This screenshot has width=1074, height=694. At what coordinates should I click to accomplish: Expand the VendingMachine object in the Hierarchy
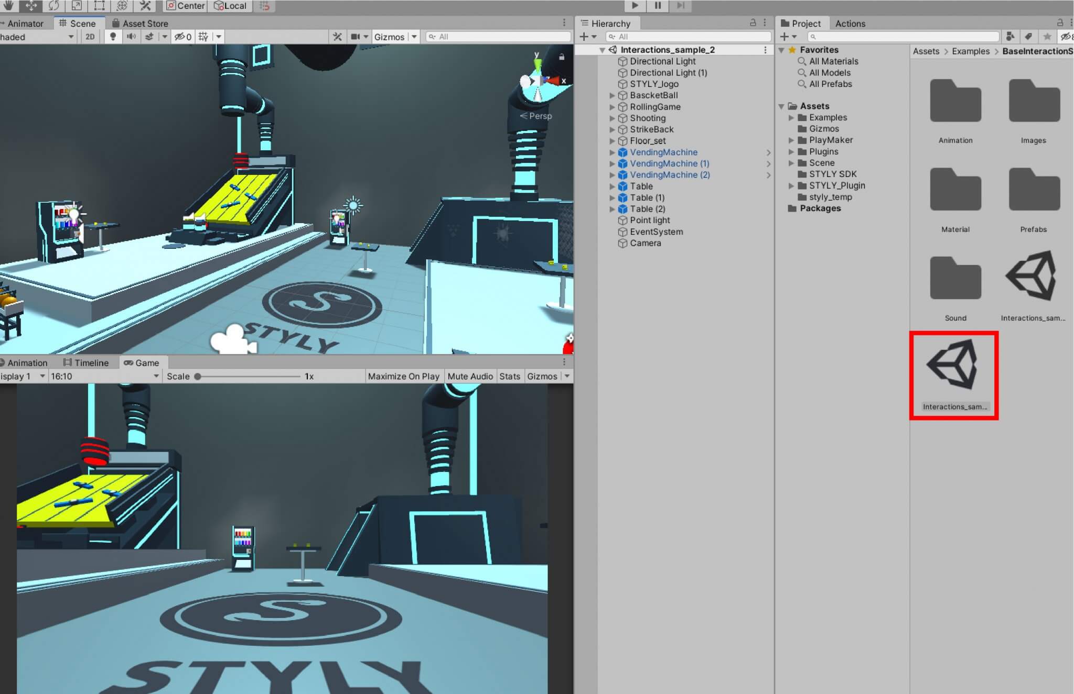[x=613, y=152]
